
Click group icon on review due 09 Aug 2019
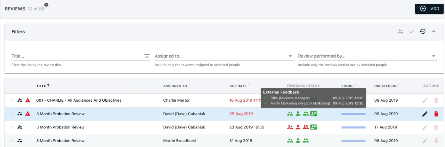tap(20, 114)
